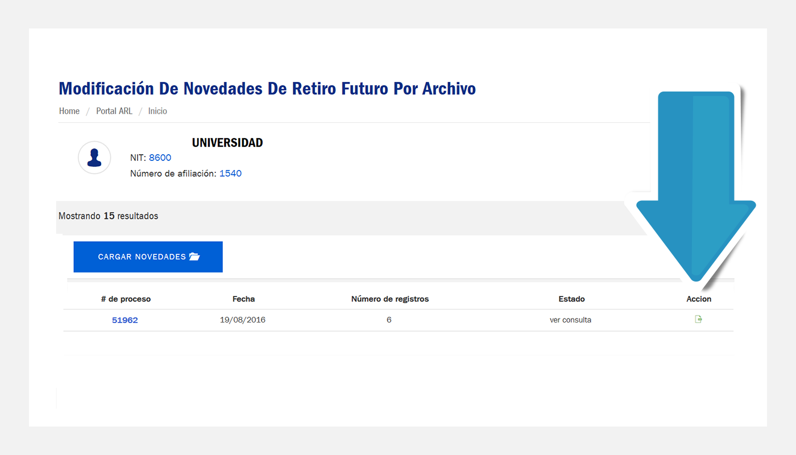
Task: Click the date 19/08/2016 cell
Action: point(243,320)
